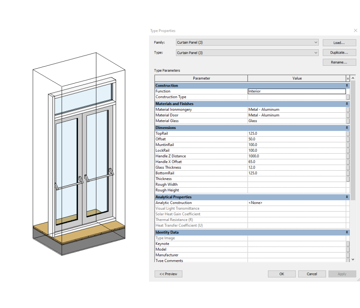This screenshot has height=308, width=360.
Task: Click the small button beside Handle Z Distance
Action: (x=348, y=156)
